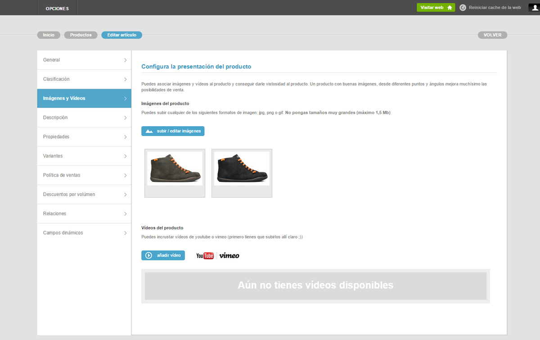Open the OPCIONES menu
Image resolution: width=540 pixels, height=340 pixels.
tap(57, 8)
